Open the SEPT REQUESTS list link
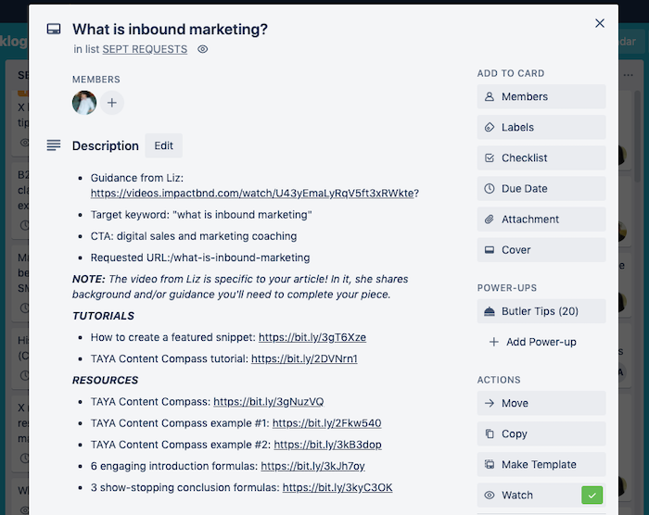Image resolution: width=649 pixels, height=515 pixels. [x=145, y=49]
